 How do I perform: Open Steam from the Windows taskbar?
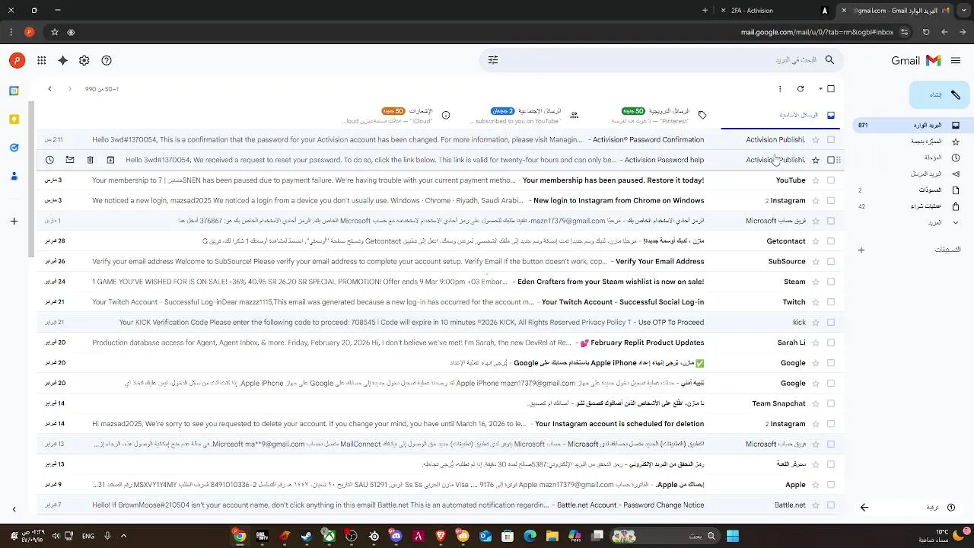(307, 536)
